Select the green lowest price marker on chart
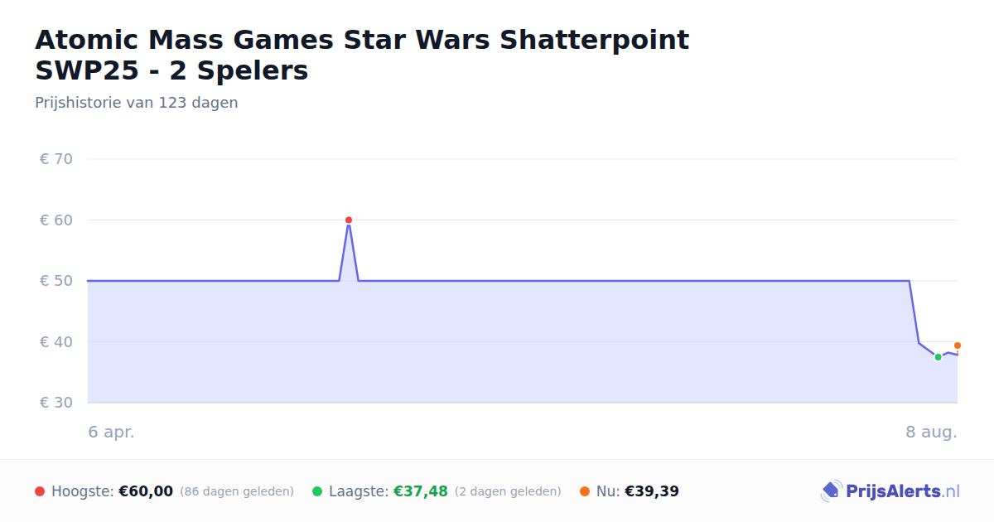 click(x=939, y=357)
